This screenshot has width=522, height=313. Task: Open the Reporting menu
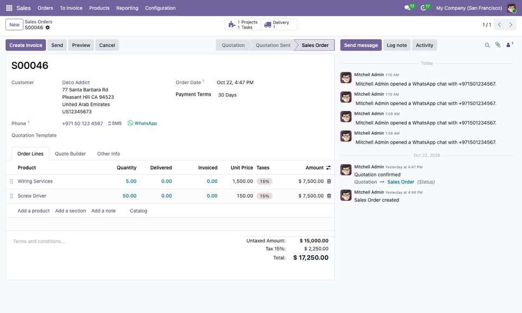(x=127, y=8)
